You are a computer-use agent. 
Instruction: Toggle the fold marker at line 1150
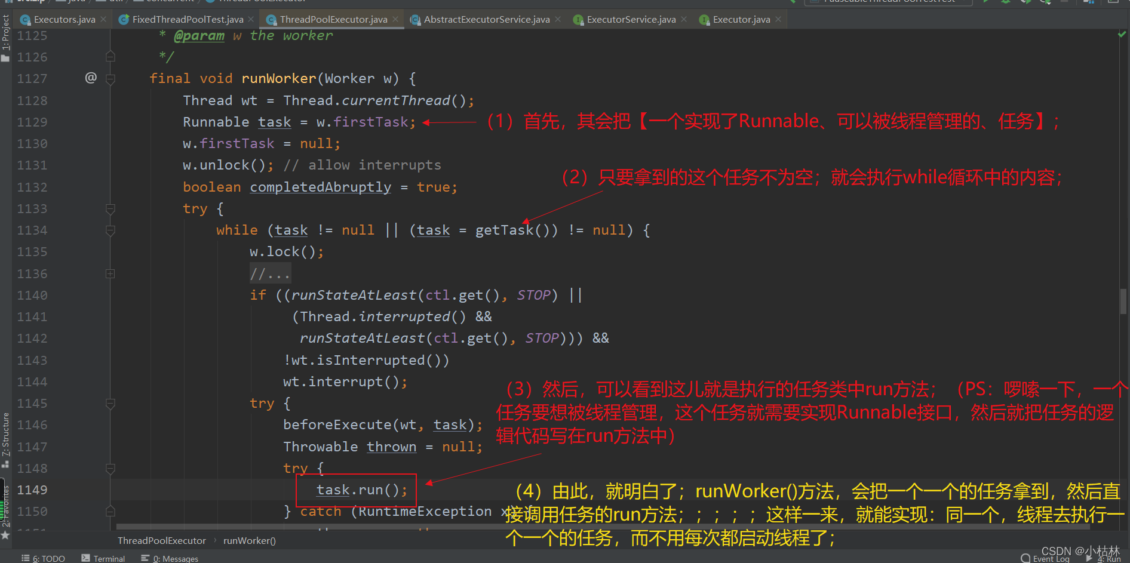[110, 511]
